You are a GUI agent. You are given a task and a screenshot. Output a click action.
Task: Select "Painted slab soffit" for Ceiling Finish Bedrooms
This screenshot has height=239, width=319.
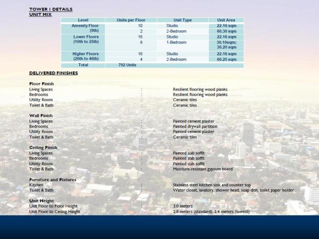[x=189, y=158]
